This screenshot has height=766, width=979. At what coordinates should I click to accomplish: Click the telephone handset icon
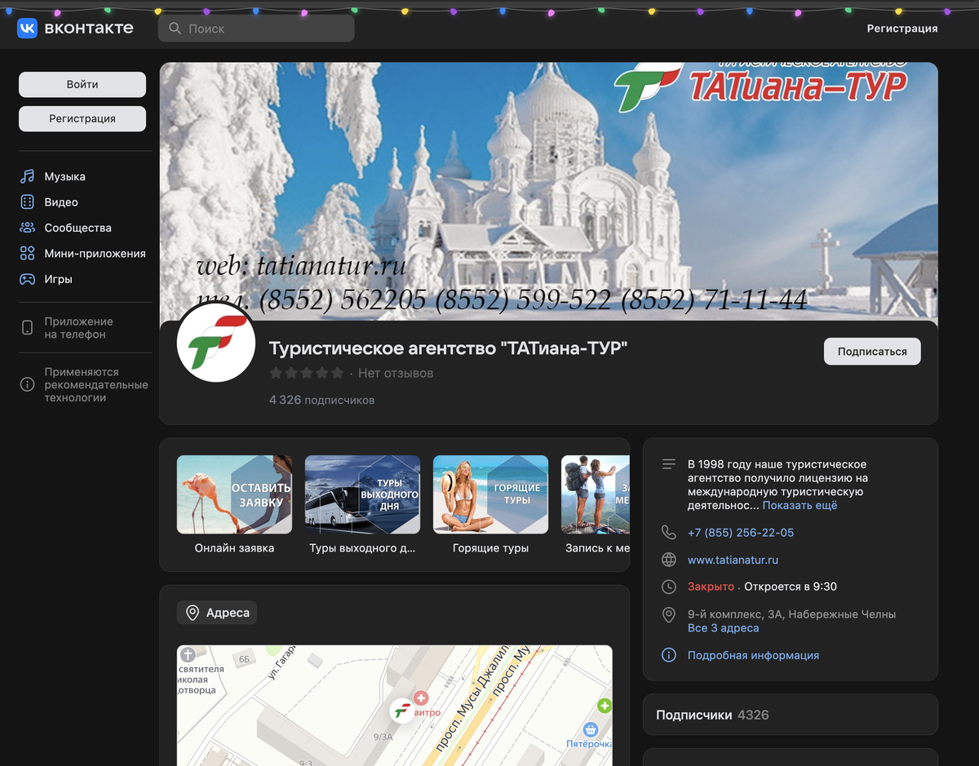(669, 533)
